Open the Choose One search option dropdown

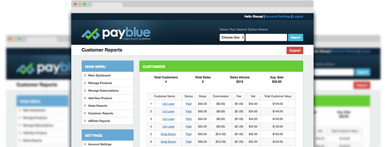pos(232,37)
